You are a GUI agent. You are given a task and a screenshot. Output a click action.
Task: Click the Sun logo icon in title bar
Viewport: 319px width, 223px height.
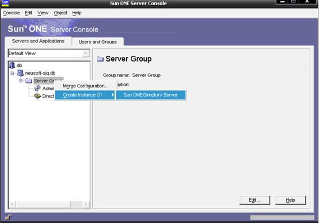(x=5, y=3)
